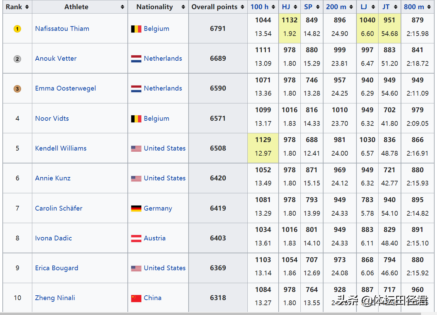Sort by Overall points column arrows
Viewport: 437px width, 315px height.
coord(242,7)
